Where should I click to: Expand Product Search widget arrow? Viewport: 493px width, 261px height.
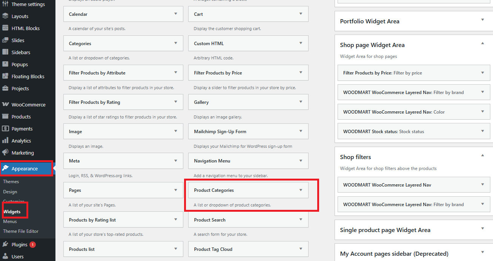pos(301,220)
